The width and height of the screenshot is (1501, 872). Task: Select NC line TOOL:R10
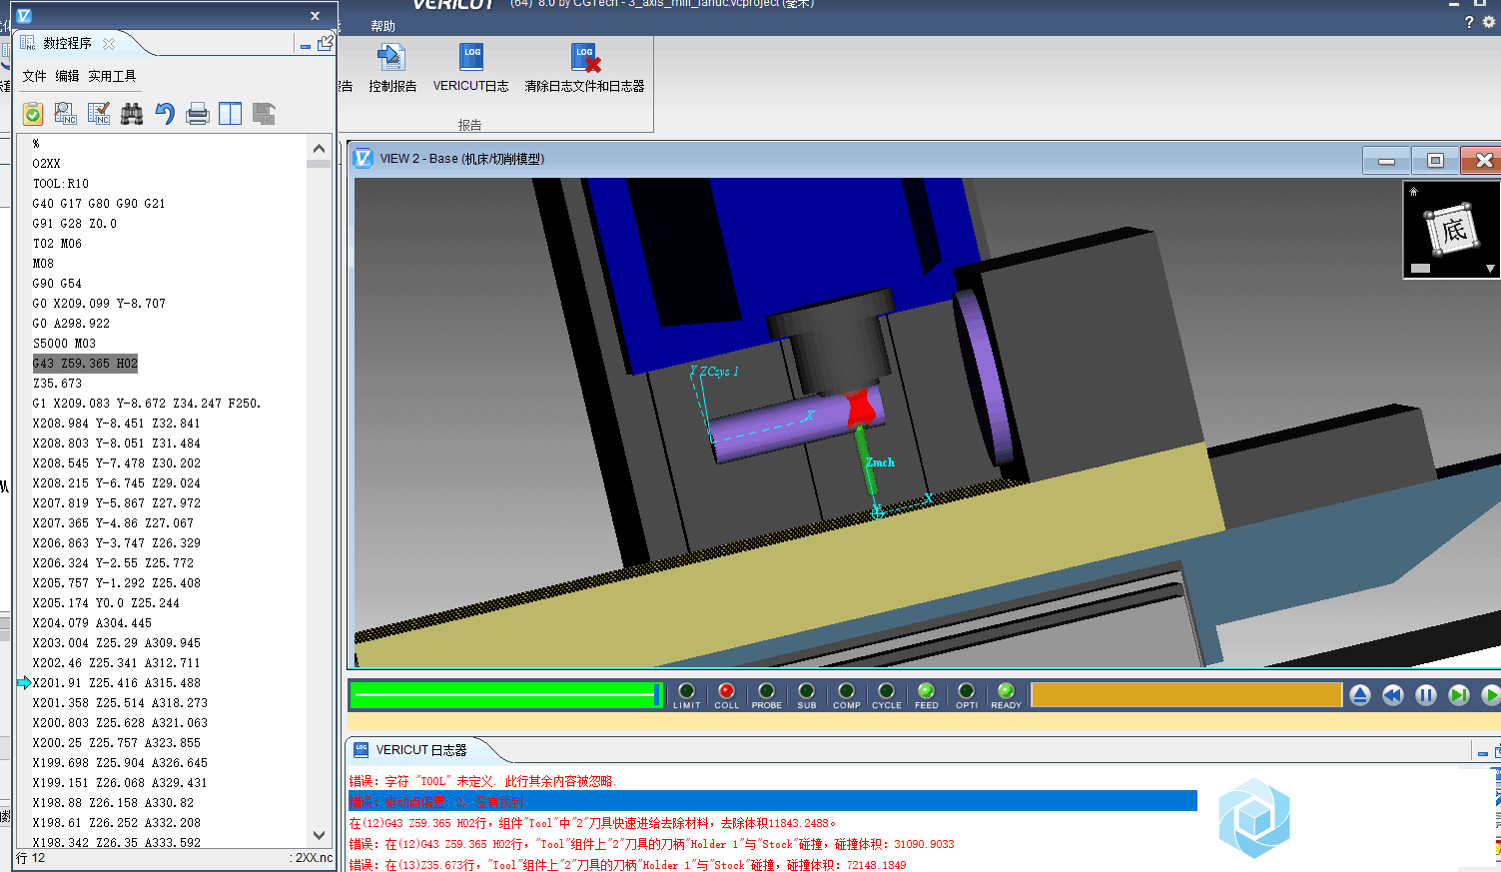(61, 184)
